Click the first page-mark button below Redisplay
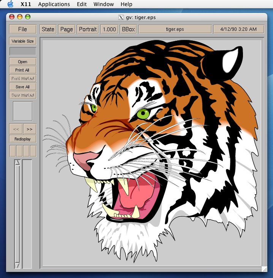Viewport: 273px width, 278px height. [x=13, y=151]
